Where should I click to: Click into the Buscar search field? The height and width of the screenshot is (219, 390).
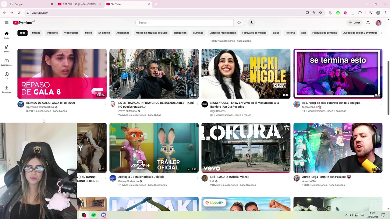point(184,23)
